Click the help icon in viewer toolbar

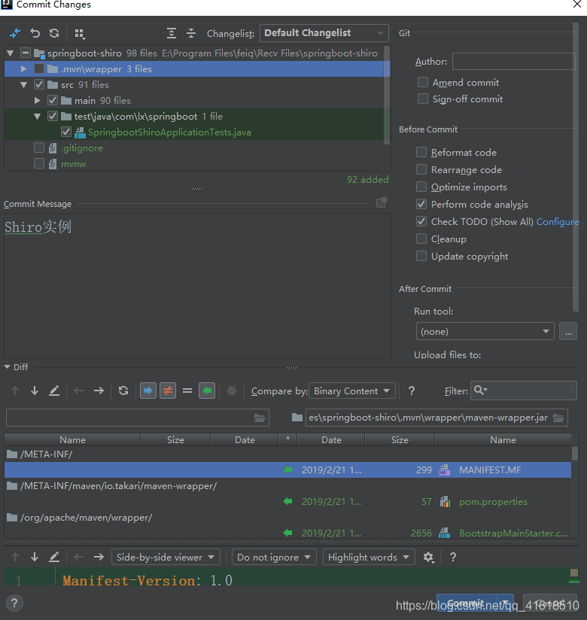[453, 557]
